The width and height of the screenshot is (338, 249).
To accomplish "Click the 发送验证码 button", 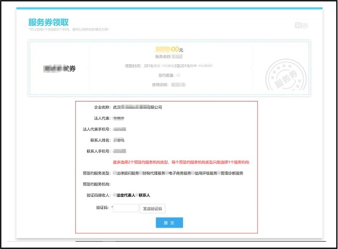I will point(152,209).
